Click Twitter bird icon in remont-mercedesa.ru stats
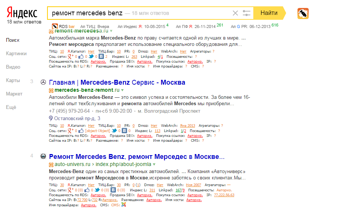Image resolution: width=337 pixels, height=210 pixels. click(x=91, y=56)
